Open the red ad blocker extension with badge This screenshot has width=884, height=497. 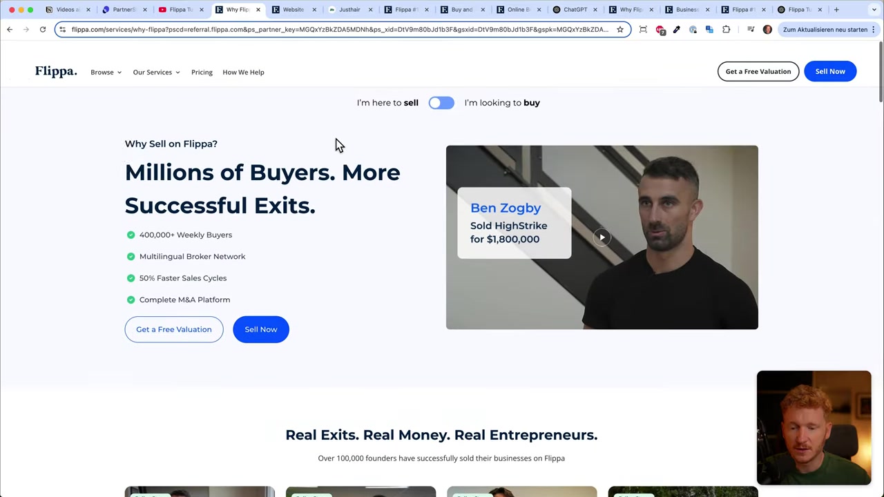coord(660,30)
